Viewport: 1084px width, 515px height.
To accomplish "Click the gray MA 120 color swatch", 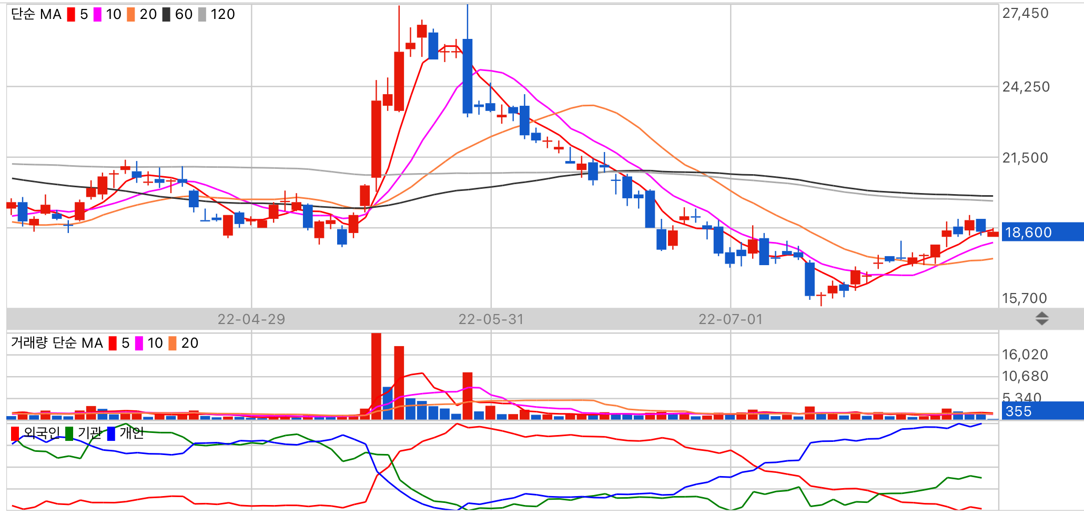I will pyautogui.click(x=202, y=15).
